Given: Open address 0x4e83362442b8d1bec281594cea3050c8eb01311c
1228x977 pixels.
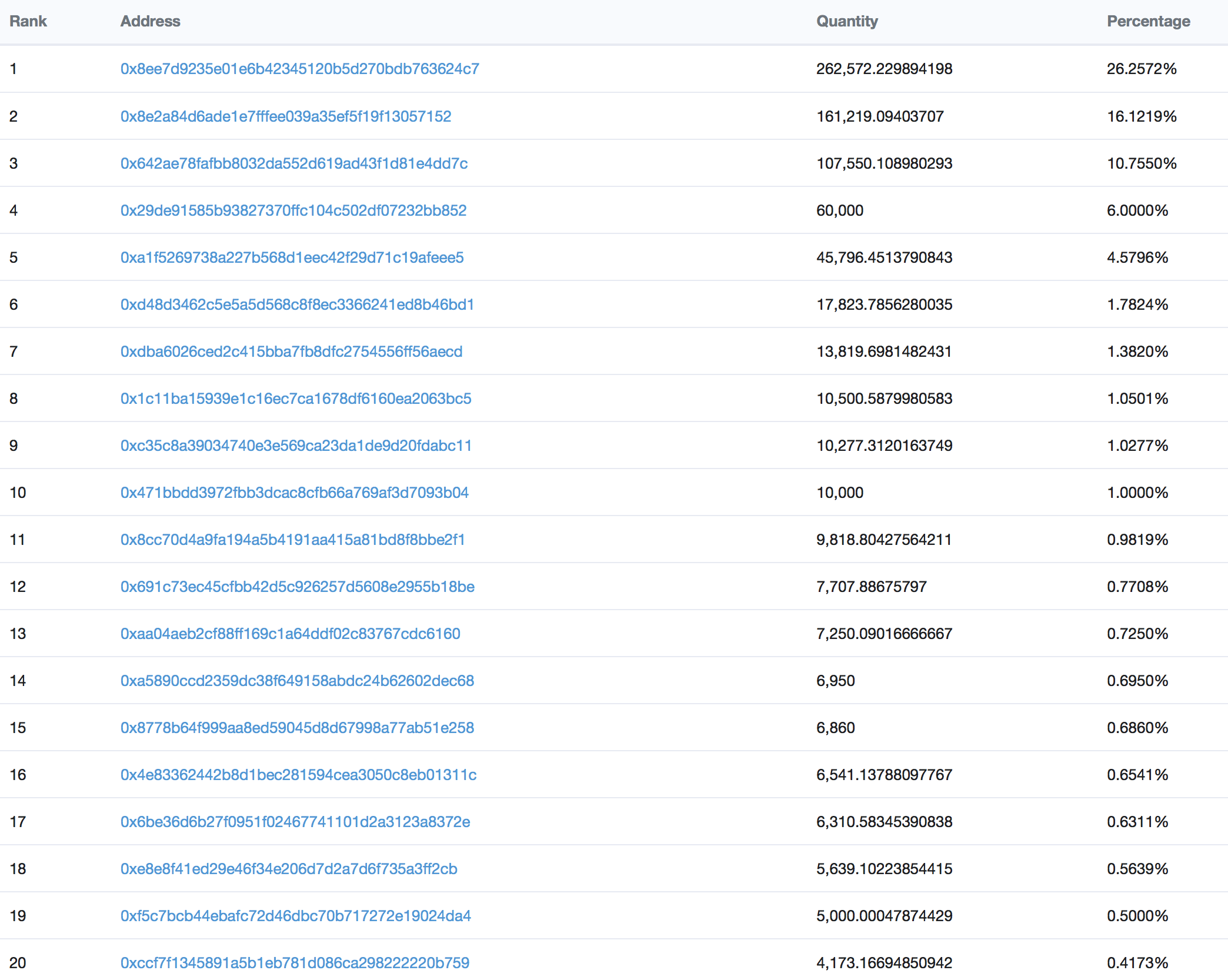Looking at the screenshot, I should click(x=298, y=775).
